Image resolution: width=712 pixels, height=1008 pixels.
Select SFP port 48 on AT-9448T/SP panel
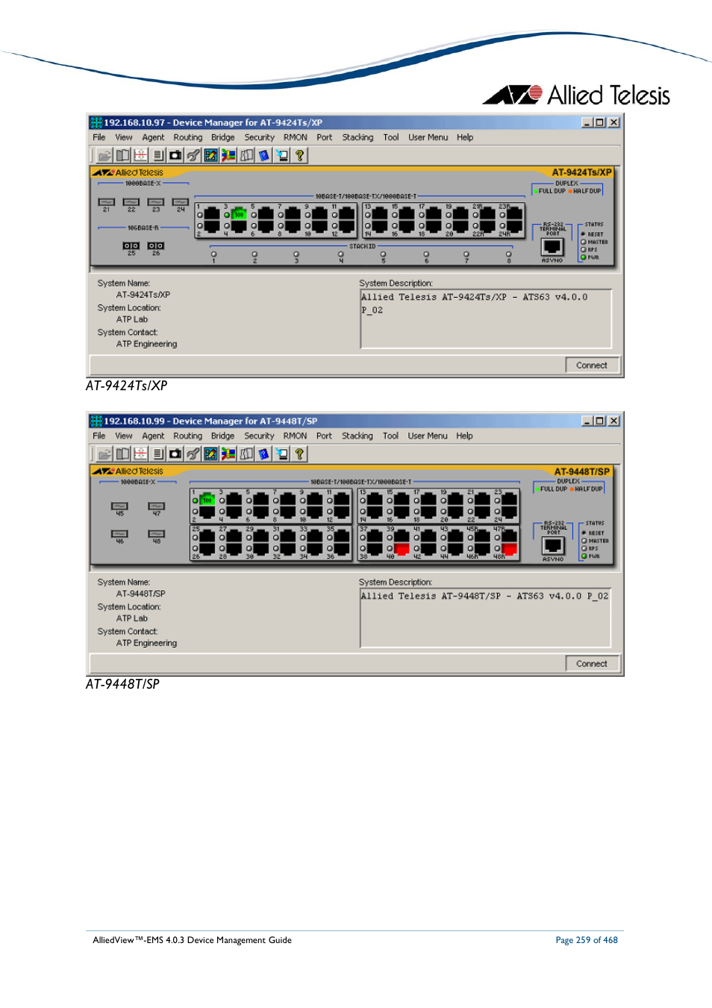click(x=157, y=533)
